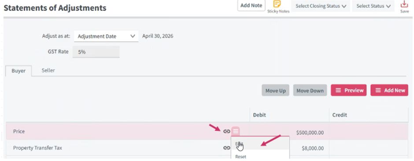The image size is (414, 161).
Task: Switch to the Seller tab
Action: (x=48, y=71)
